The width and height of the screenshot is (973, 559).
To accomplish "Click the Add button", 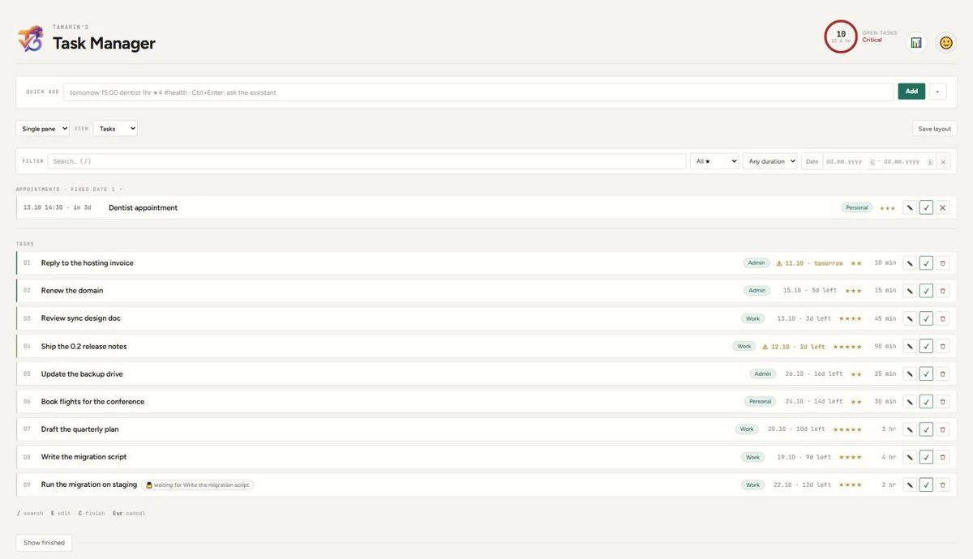I will (x=911, y=92).
